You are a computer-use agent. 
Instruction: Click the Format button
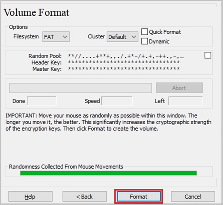click(x=139, y=196)
